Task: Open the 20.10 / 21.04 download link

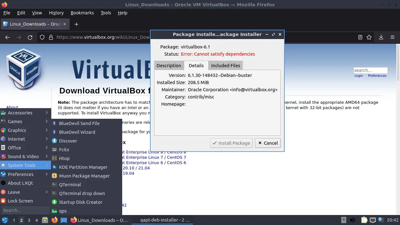Action: pos(136,168)
